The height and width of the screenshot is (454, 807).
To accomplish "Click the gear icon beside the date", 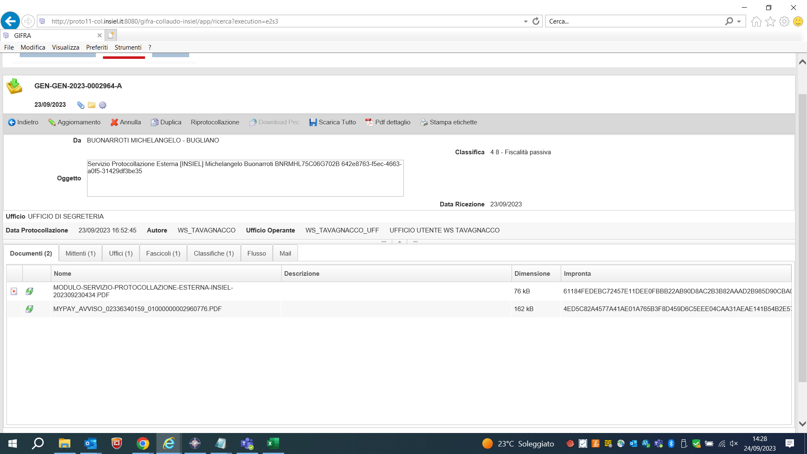I will pyautogui.click(x=103, y=105).
